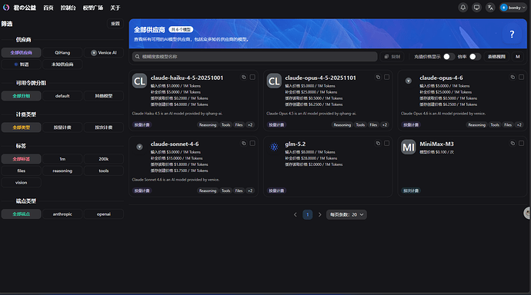Toggle the recharge price display switch
The height and width of the screenshot is (295, 531).
[x=449, y=57]
